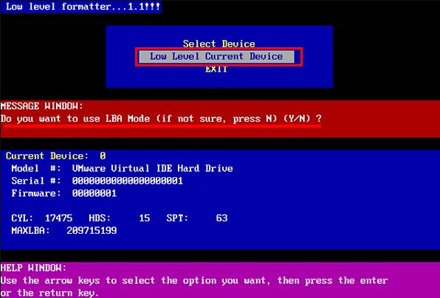Viewport: 440px width, 298px height.
Task: Click the 'Serial #:' label
Action: (x=36, y=181)
